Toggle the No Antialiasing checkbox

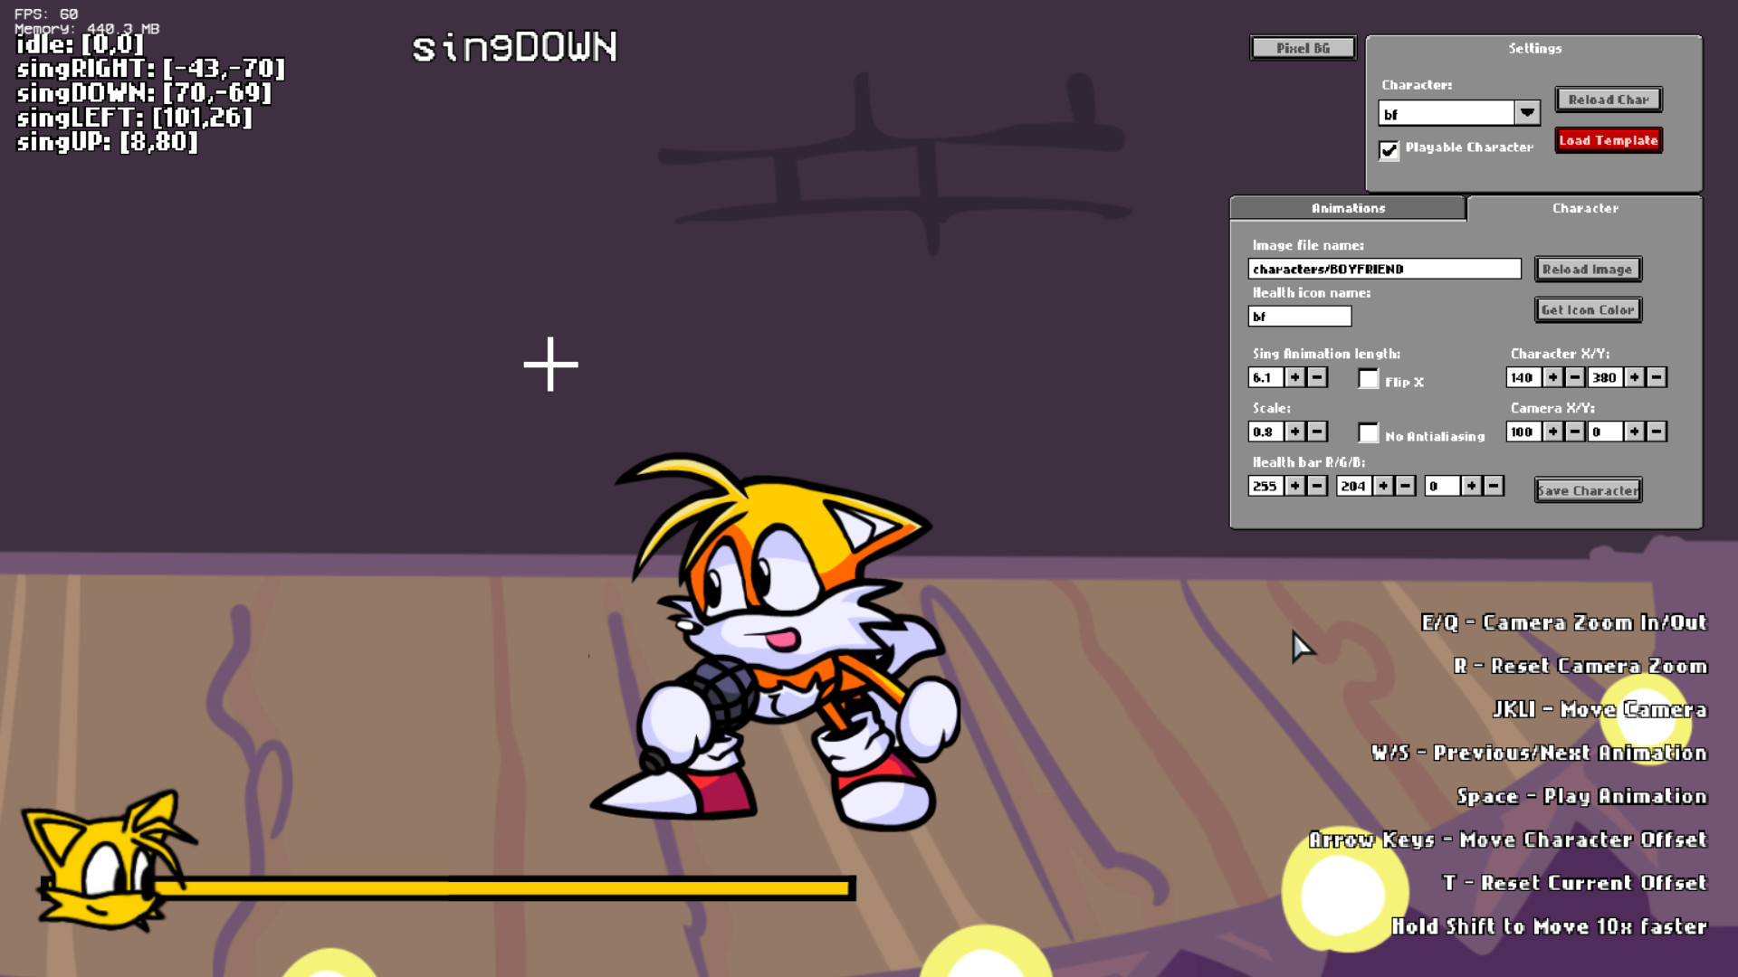coord(1368,432)
